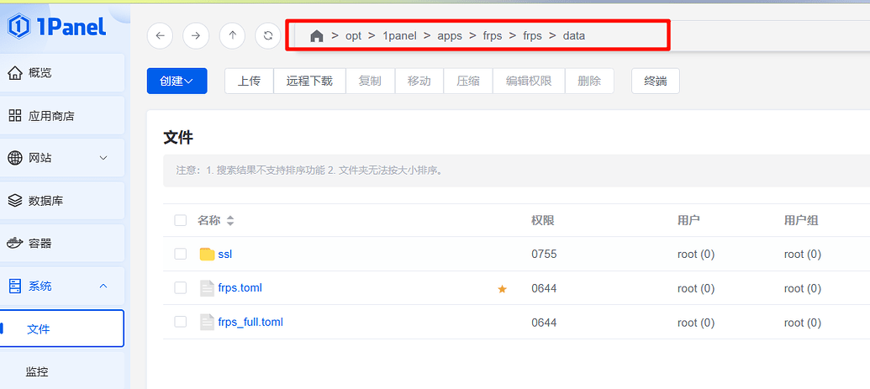The image size is (870, 389).
Task: Open the ssl folder
Action: click(x=224, y=255)
